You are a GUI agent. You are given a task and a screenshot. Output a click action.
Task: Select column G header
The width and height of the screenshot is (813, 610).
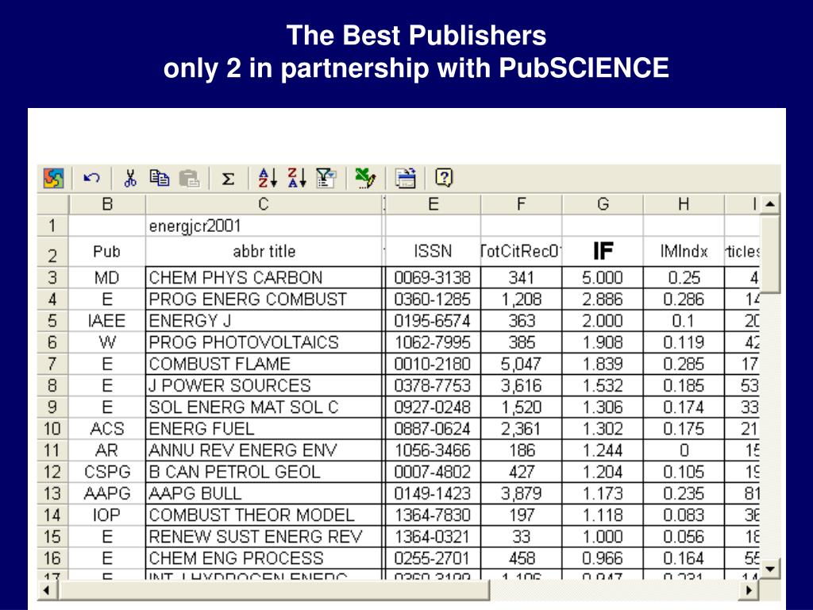603,204
